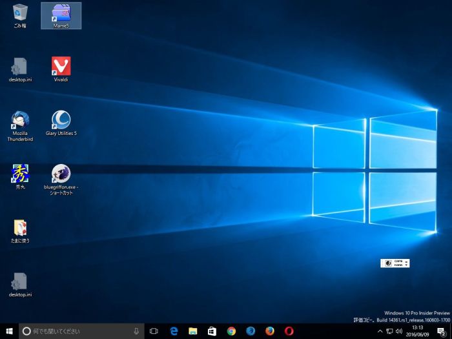Launch Google Chrome from the taskbar
This screenshot has width=452, height=339.
[231, 331]
